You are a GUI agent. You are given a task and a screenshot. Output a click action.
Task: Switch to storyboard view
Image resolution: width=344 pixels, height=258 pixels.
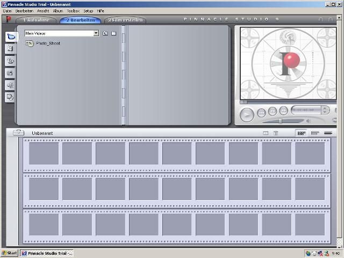point(302,133)
